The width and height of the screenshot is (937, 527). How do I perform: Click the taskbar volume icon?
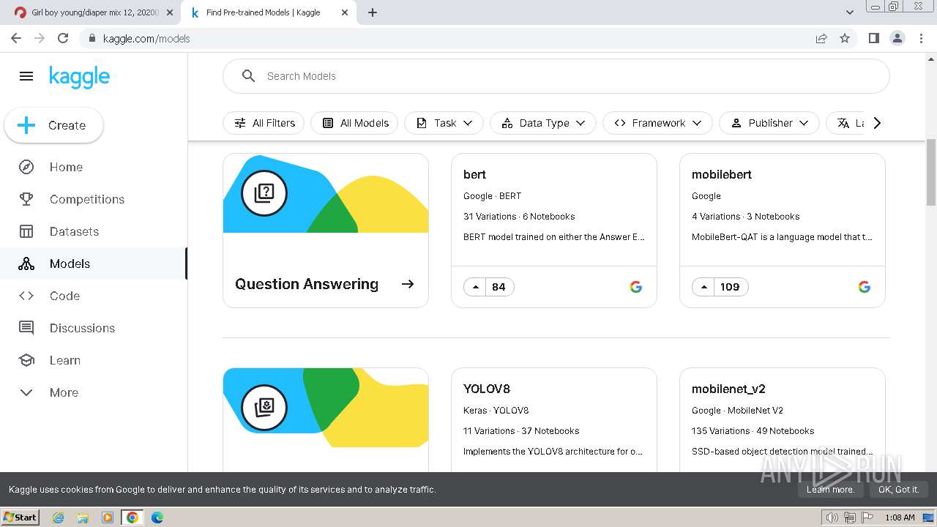coord(832,517)
